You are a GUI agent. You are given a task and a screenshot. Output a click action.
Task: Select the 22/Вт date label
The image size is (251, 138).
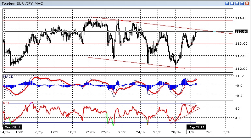(106, 132)
